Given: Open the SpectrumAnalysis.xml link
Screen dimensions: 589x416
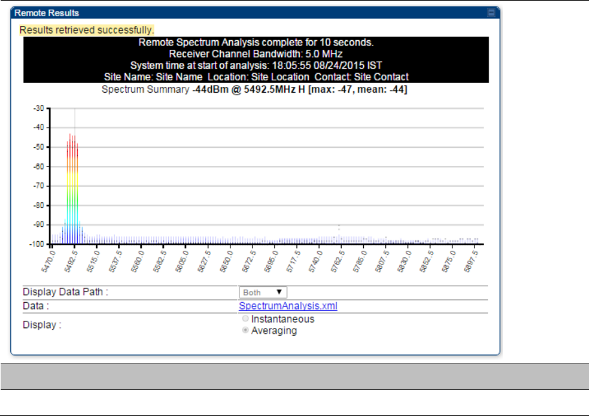Looking at the screenshot, I should pyautogui.click(x=288, y=306).
